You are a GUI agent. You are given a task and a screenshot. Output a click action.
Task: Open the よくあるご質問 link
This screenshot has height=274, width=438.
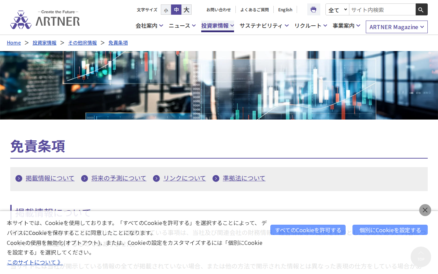pyautogui.click(x=255, y=10)
